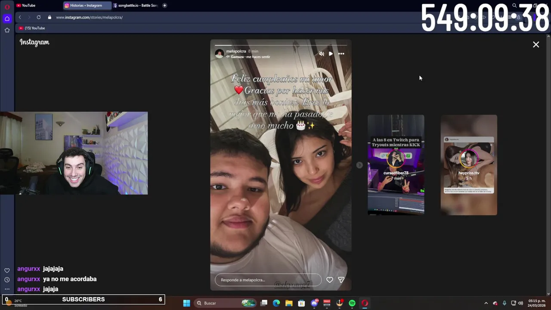Viewport: 551px width, 310px height.
Task: Open Discord from the taskbar
Action: 314,303
